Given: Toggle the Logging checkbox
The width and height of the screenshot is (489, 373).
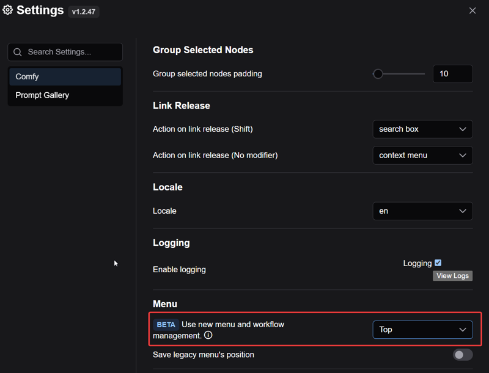Looking at the screenshot, I should pyautogui.click(x=438, y=263).
